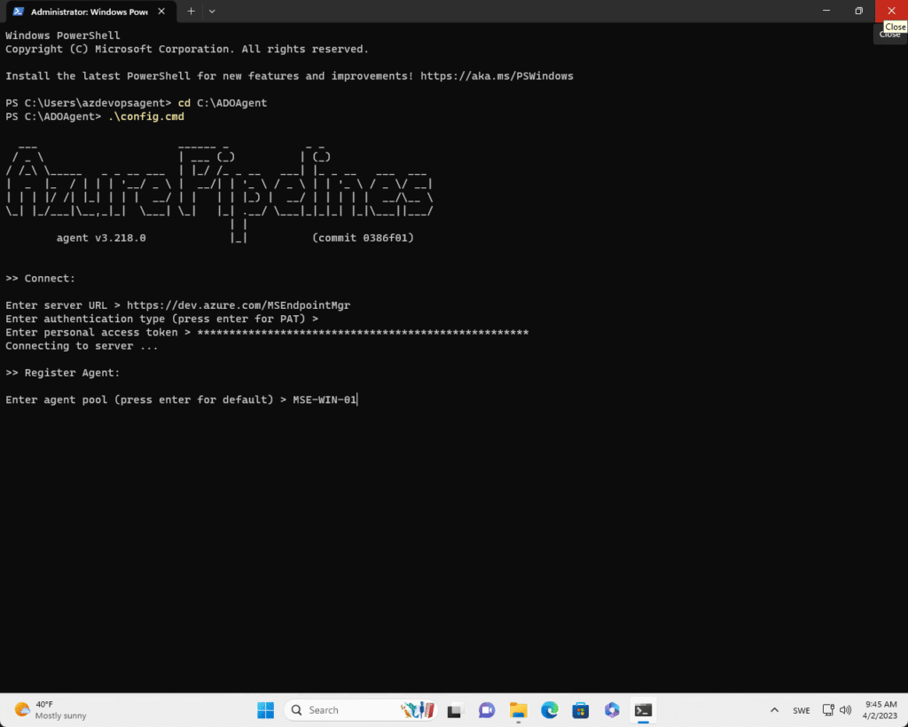Open a new terminal tab with plus
The width and height of the screenshot is (908, 727).
(x=192, y=12)
